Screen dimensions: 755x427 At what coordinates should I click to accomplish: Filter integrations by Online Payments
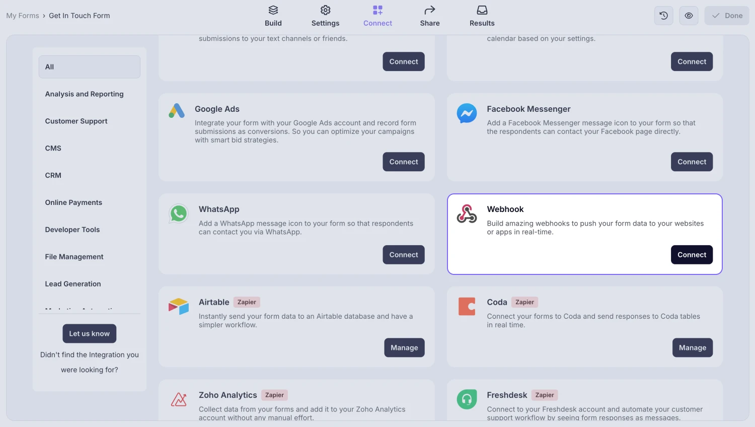click(73, 202)
